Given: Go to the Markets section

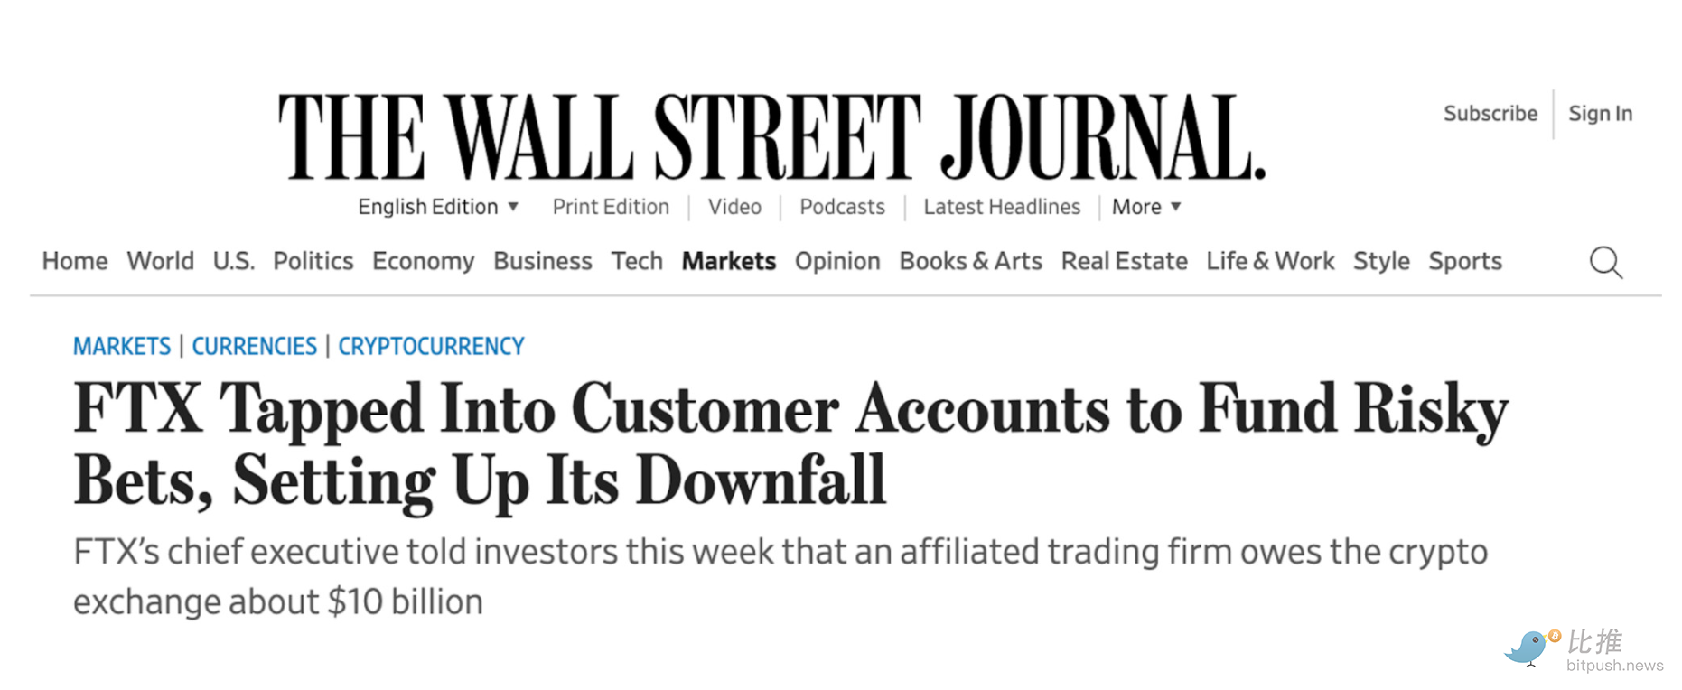Looking at the screenshot, I should pyautogui.click(x=729, y=261).
